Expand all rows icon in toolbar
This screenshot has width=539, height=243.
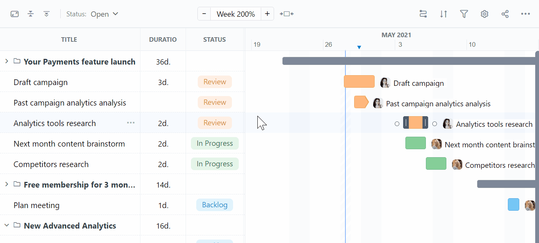(x=47, y=14)
